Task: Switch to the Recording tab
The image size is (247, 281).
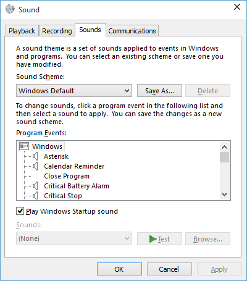Action: 57,31
